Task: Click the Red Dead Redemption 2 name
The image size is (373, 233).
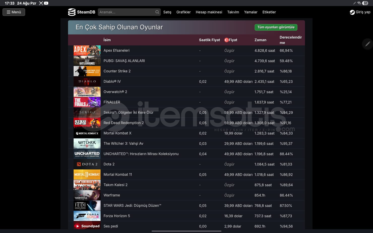Action: tap(124, 123)
